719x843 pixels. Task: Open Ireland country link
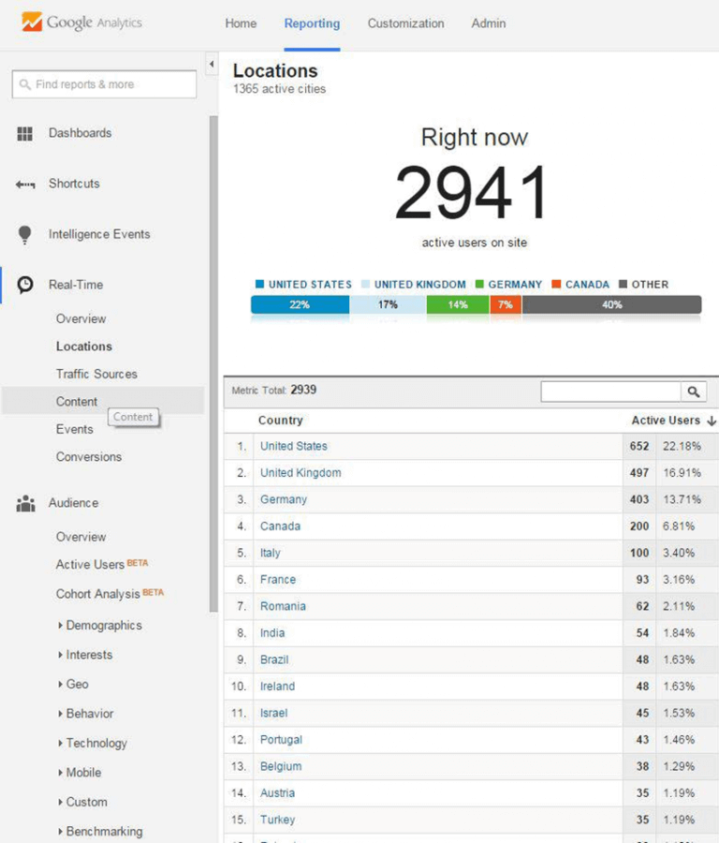click(278, 687)
